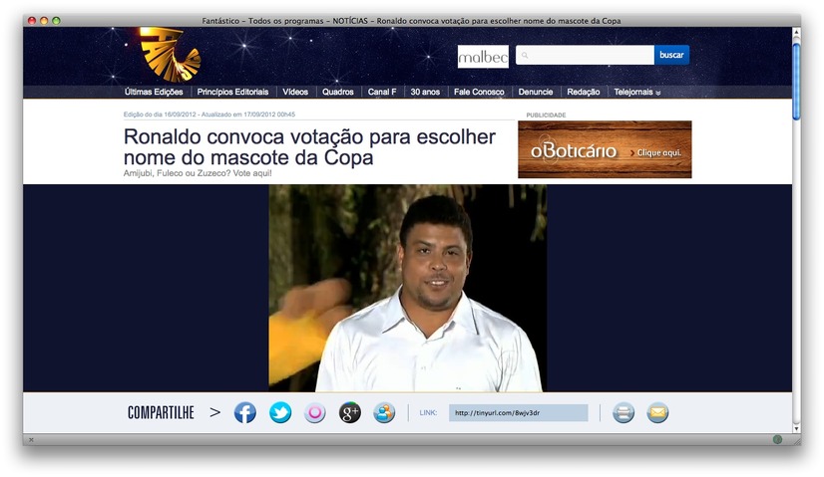This screenshot has height=477, width=824.
Task: Click the small x in status bar
Action: 31,440
